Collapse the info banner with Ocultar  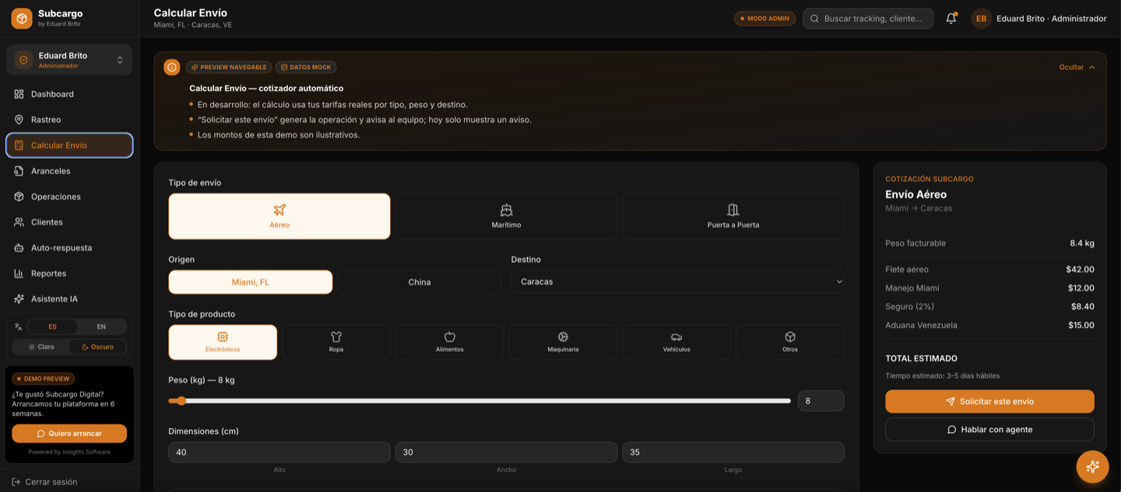(1077, 68)
